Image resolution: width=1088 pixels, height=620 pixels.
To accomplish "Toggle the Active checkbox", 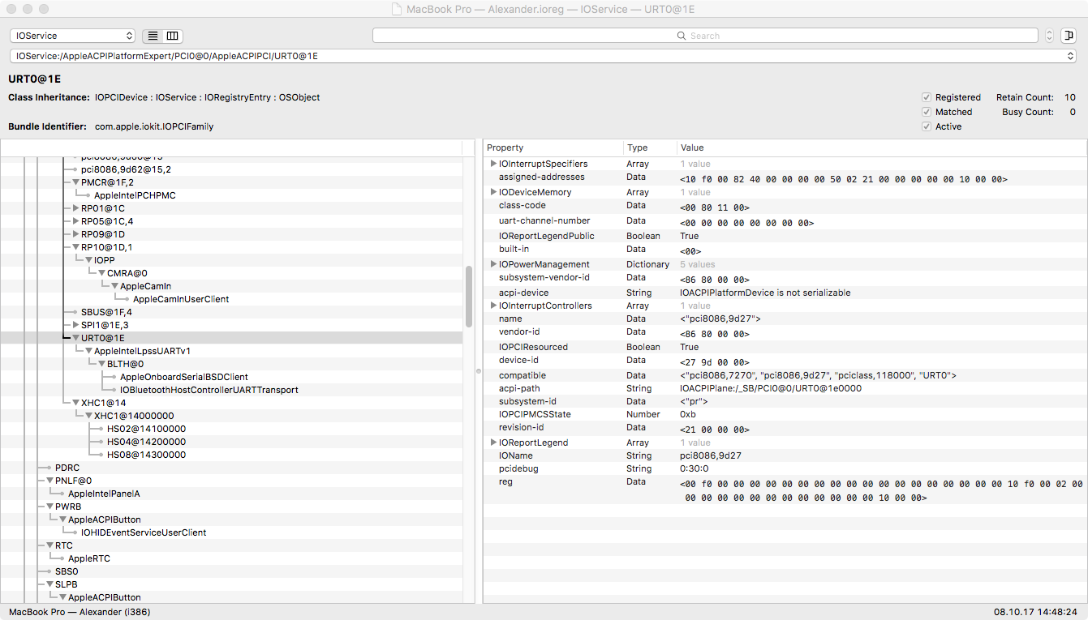I will [926, 126].
